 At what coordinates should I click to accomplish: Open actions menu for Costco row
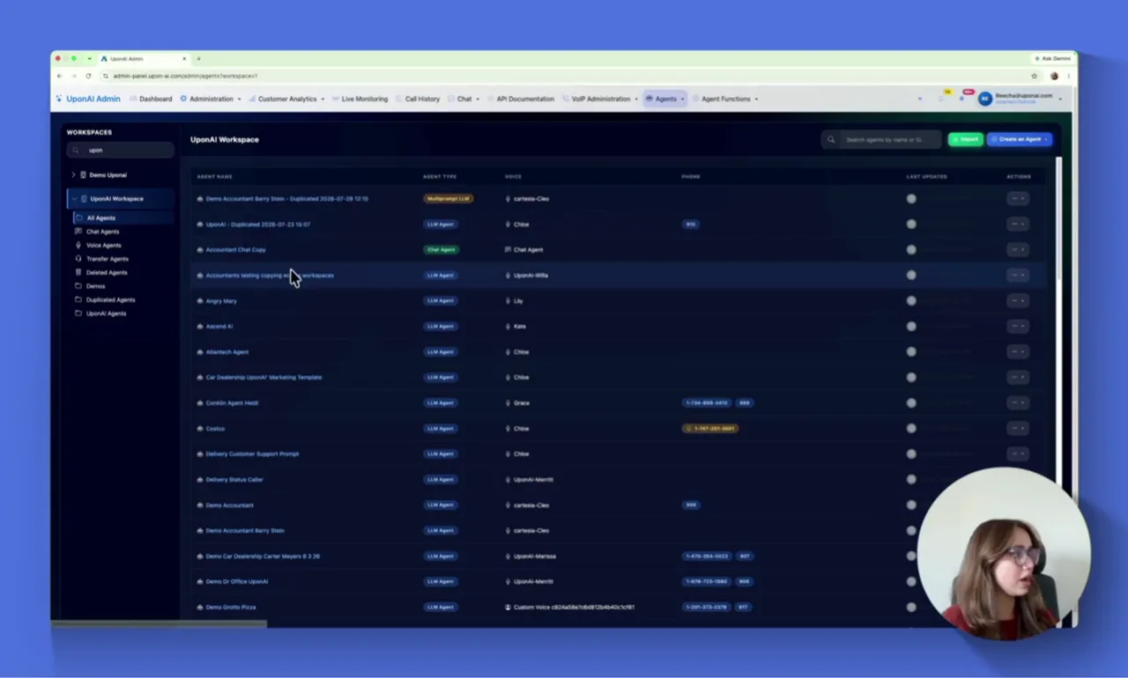(1018, 429)
